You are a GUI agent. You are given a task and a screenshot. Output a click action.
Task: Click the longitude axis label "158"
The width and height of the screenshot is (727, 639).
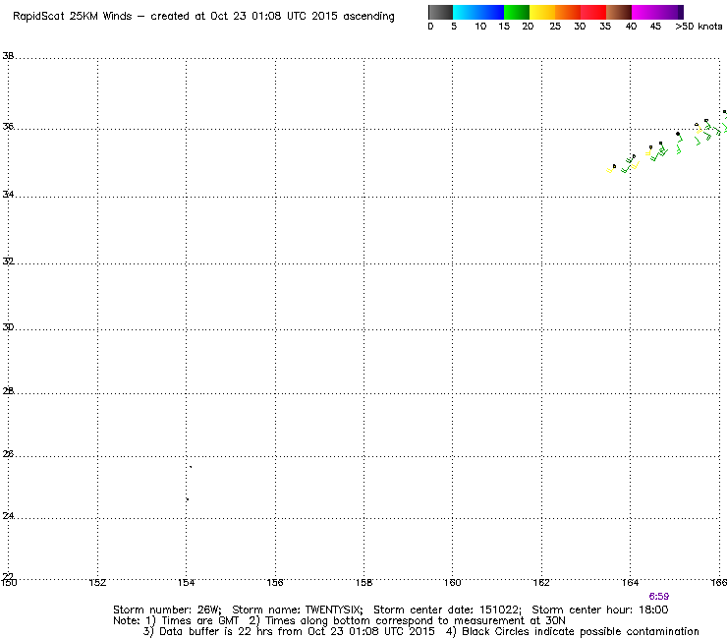click(363, 582)
